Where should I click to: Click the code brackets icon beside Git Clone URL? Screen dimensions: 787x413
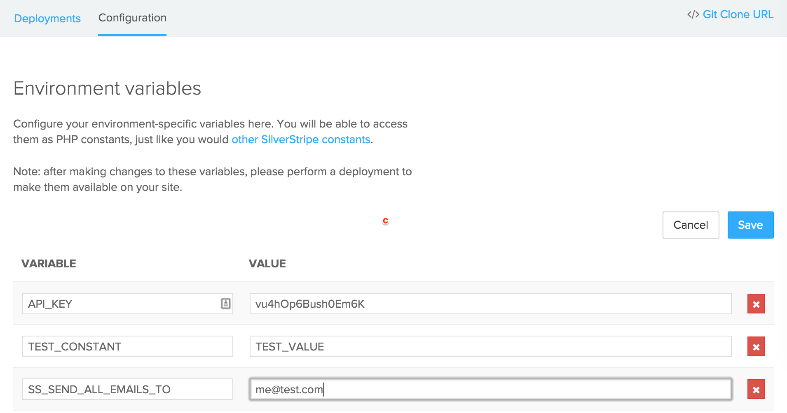pos(693,15)
